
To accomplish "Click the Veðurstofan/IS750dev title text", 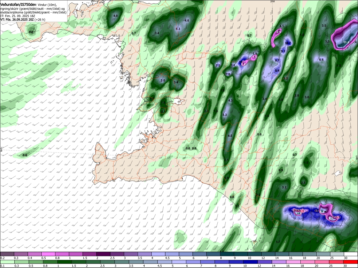I will point(18,4).
